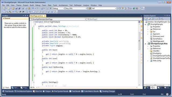Screen dimensions: 172x97
Task: Click the Solution Explorer horizontal scrollbar
Action: [155, 85]
